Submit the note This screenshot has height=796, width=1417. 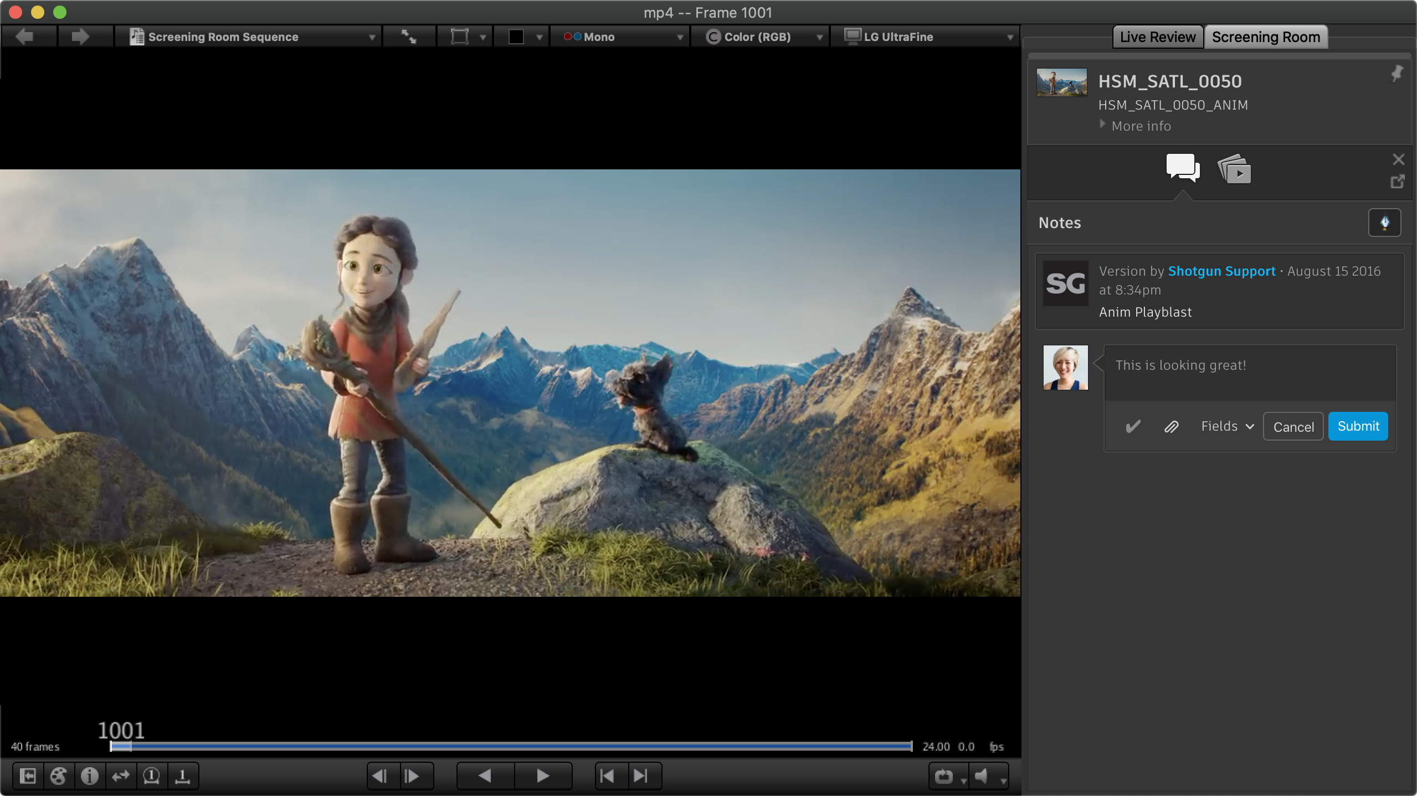1358,426
